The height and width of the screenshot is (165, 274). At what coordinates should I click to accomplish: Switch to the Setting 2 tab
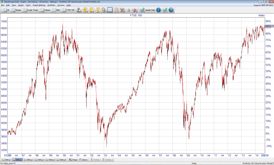point(29,160)
